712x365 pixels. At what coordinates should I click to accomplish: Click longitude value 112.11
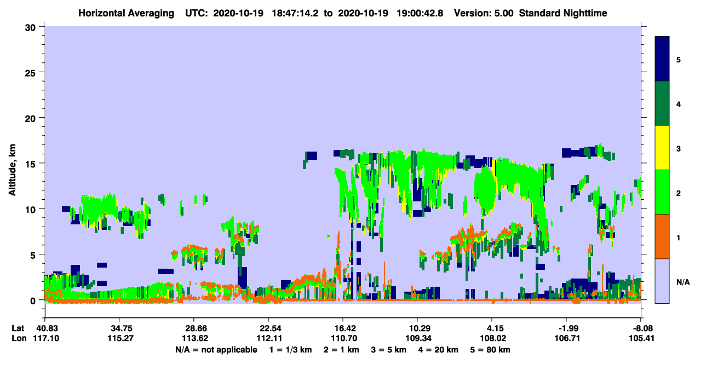[x=268, y=338]
